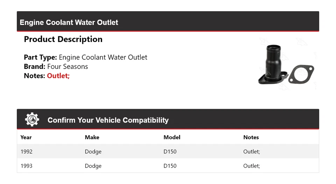Click the Model column header
336x184 pixels.
click(172, 137)
